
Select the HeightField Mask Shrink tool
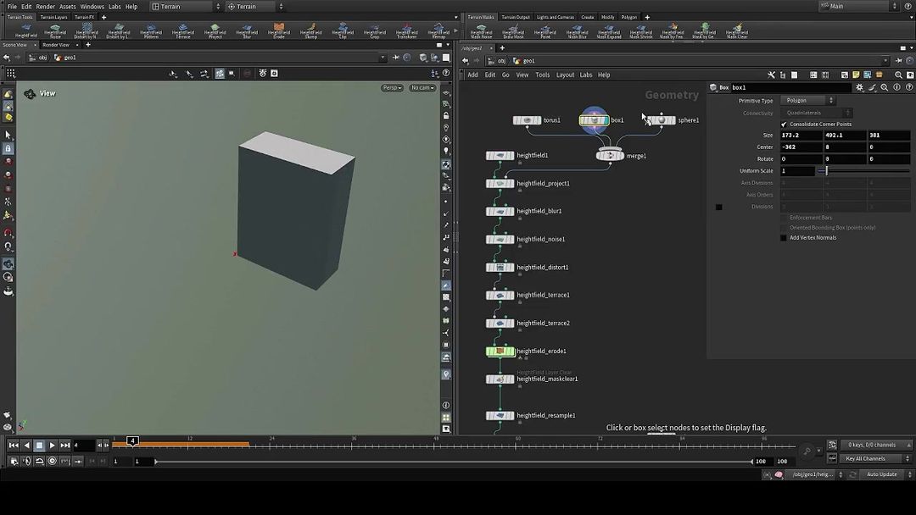click(641, 30)
